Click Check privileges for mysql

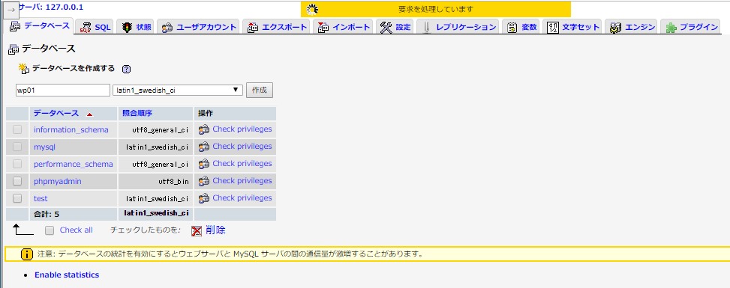point(242,147)
